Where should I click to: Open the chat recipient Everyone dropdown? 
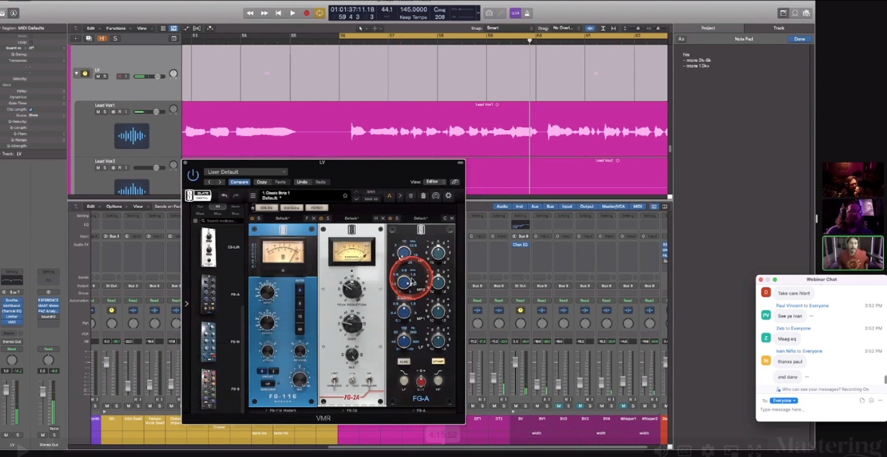(784, 400)
